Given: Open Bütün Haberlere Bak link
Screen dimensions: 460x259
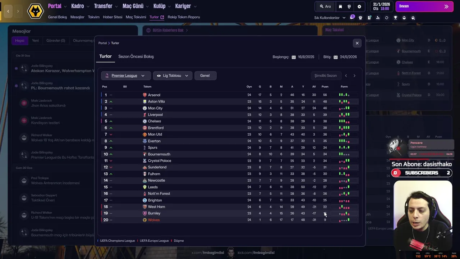Looking at the screenshot, I should 168,30.
